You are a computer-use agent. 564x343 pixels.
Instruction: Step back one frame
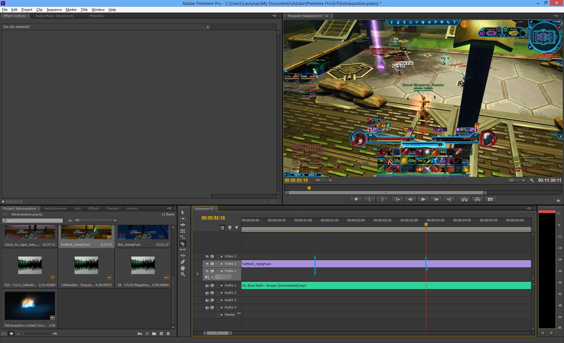[x=410, y=200]
